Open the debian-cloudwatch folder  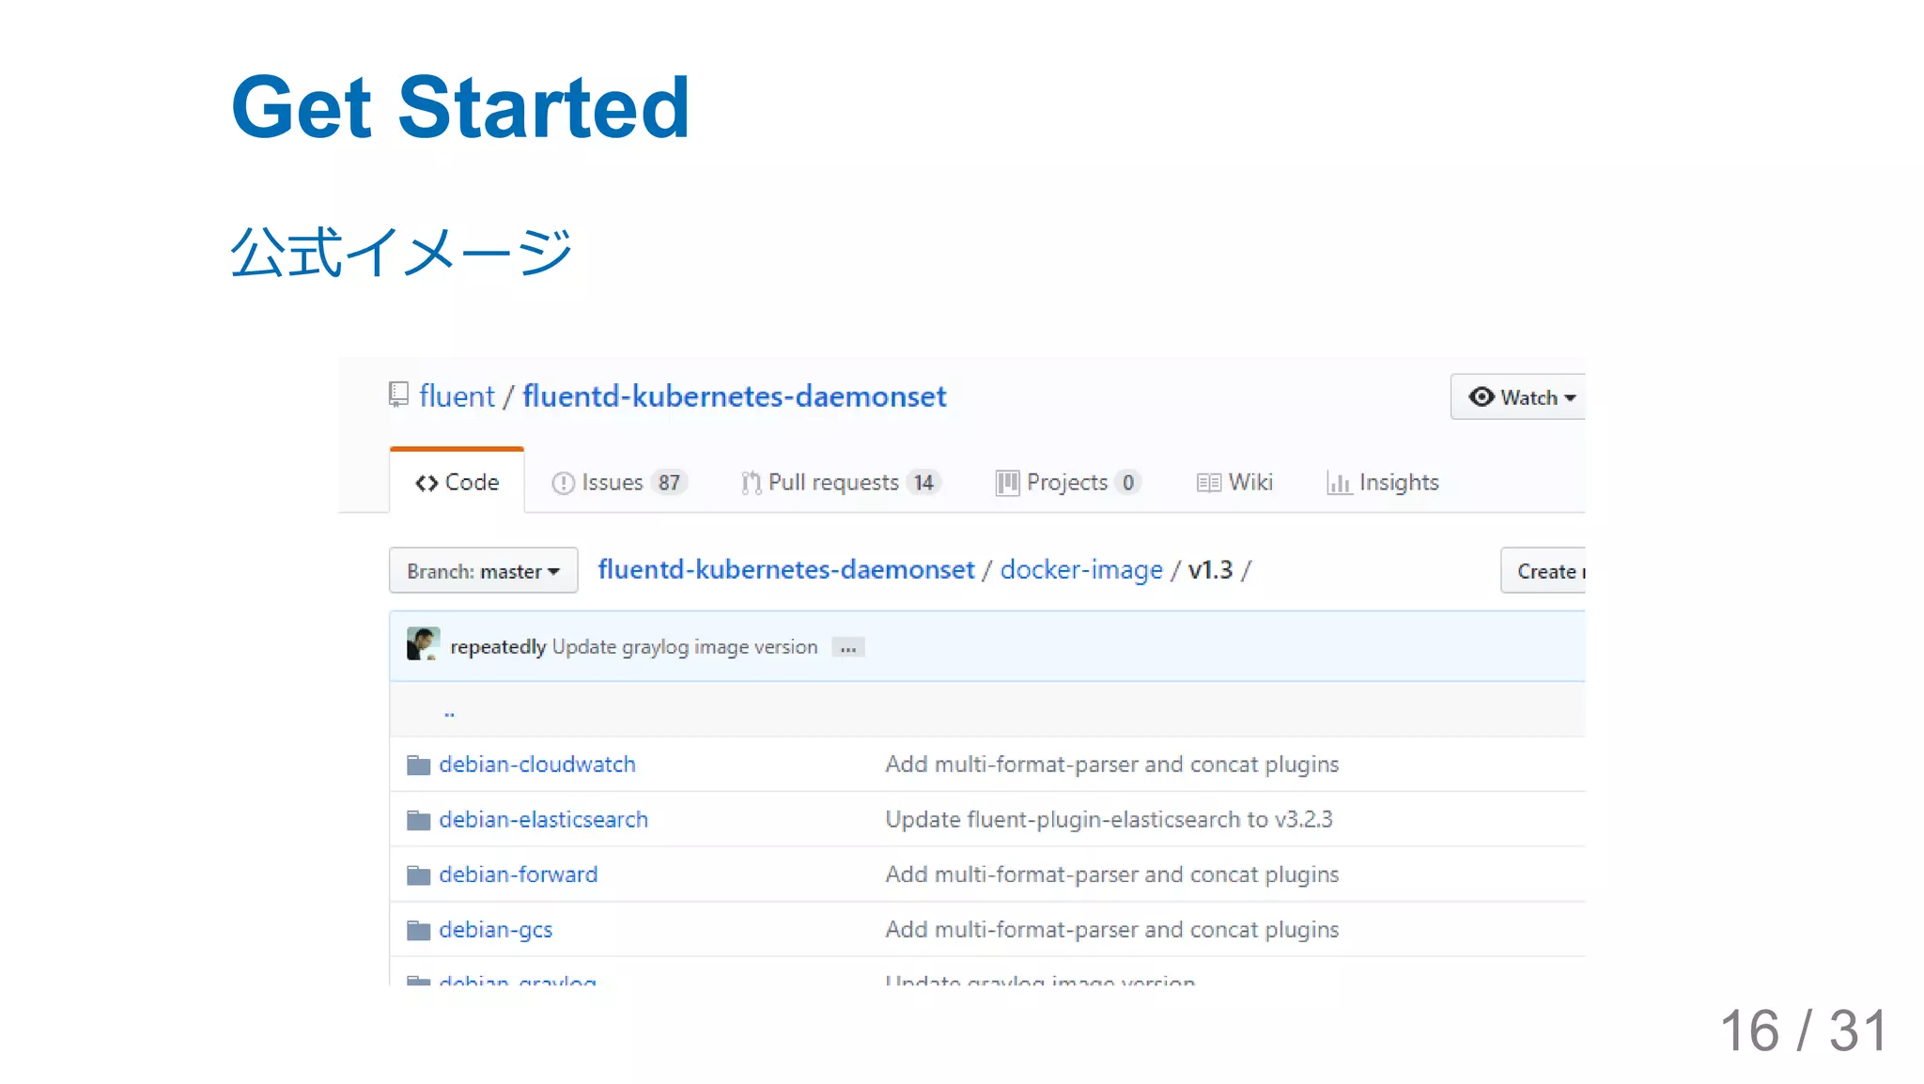[537, 765]
